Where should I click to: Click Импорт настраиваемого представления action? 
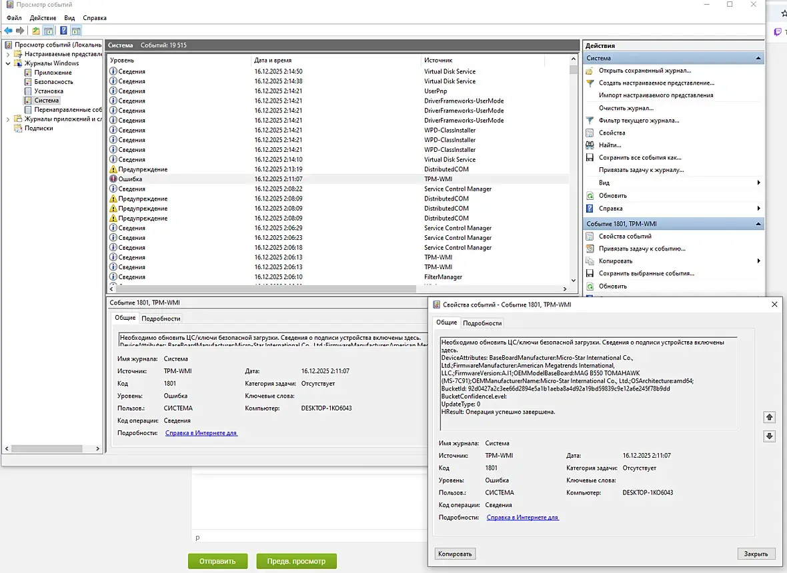point(656,95)
